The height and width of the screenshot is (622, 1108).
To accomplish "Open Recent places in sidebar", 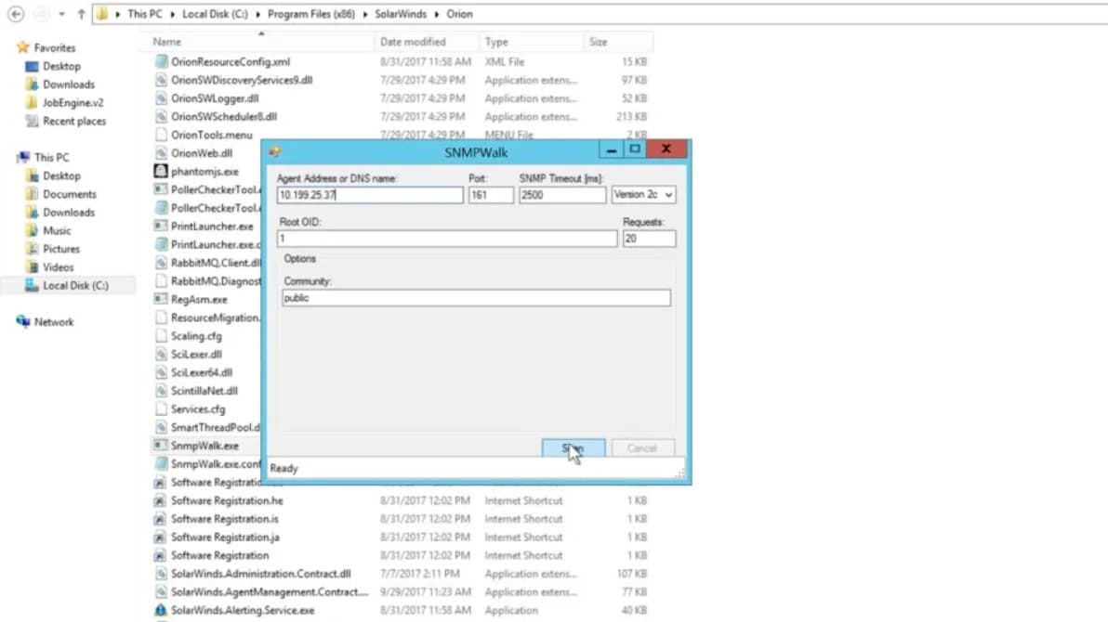I will pyautogui.click(x=74, y=121).
